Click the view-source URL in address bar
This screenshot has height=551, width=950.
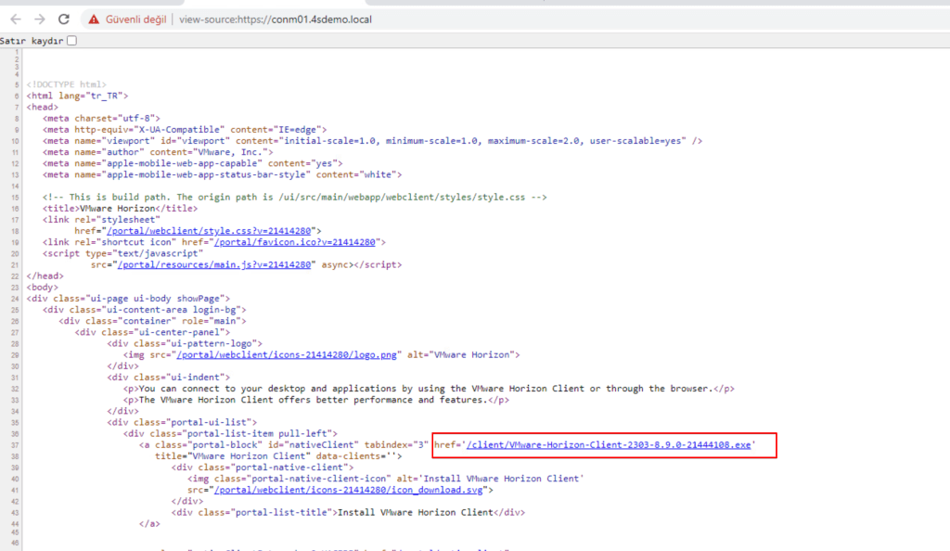(277, 19)
